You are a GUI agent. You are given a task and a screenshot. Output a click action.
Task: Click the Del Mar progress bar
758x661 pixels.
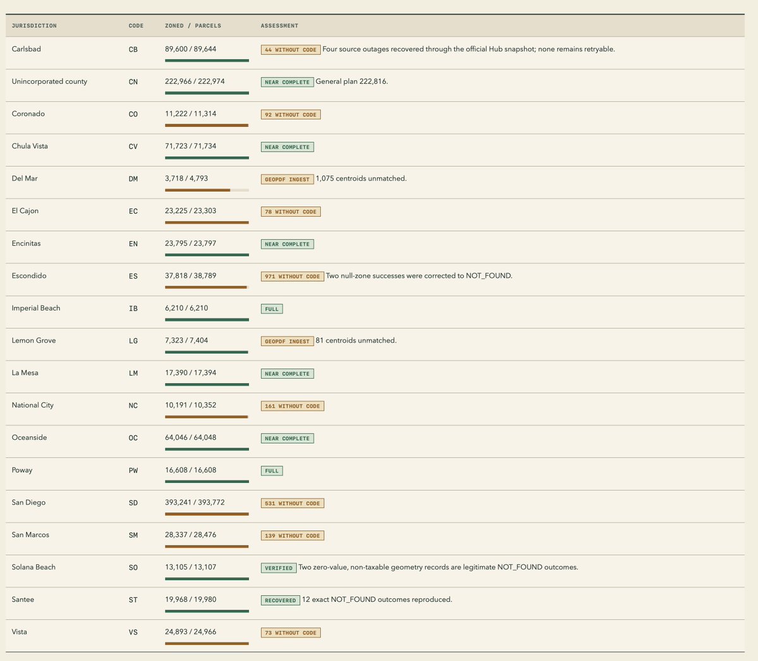(207, 190)
